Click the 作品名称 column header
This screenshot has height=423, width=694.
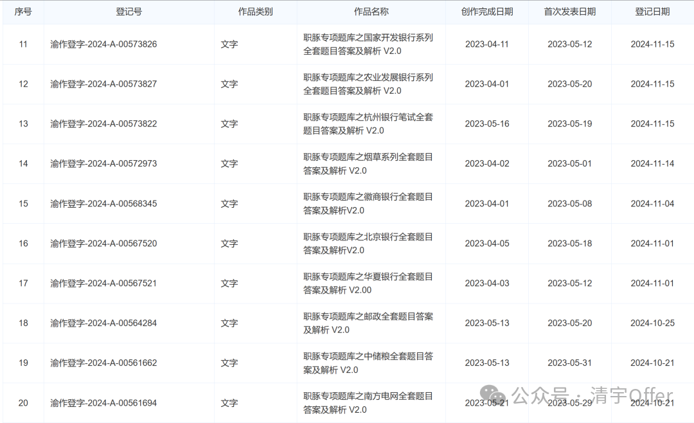371,12
